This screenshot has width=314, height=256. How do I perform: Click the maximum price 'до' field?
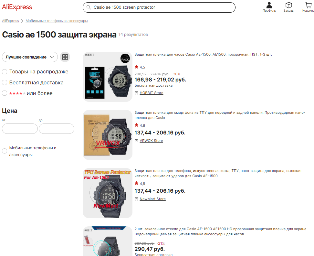[57, 129]
